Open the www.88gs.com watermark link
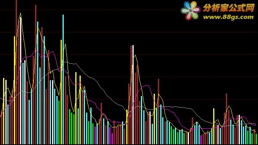 coord(228,17)
